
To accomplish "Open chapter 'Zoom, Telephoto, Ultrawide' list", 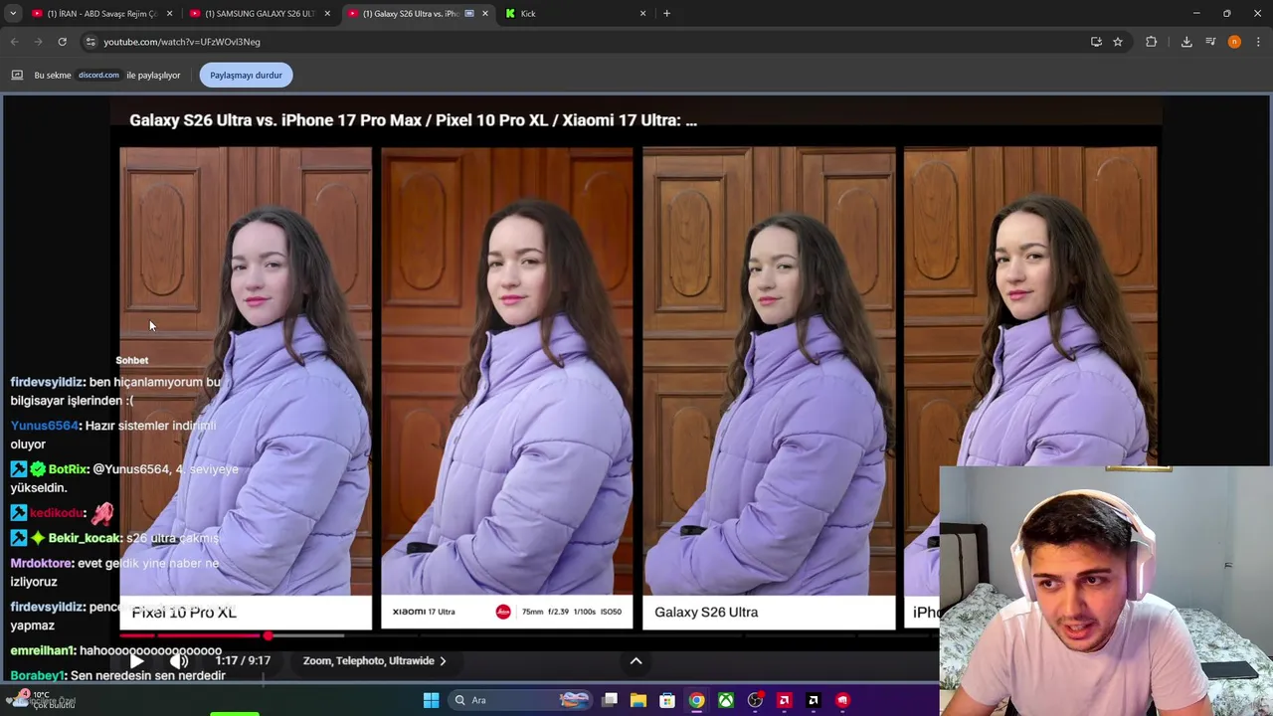I will 374,660.
